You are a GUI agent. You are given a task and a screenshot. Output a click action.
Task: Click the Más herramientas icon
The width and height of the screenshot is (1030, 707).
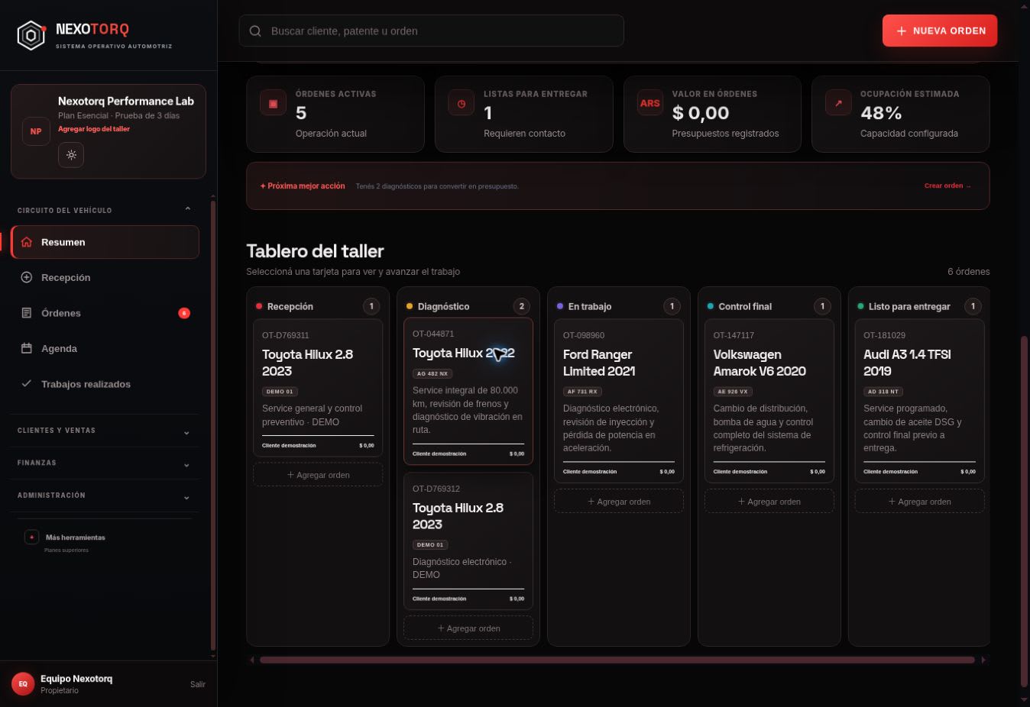(32, 538)
